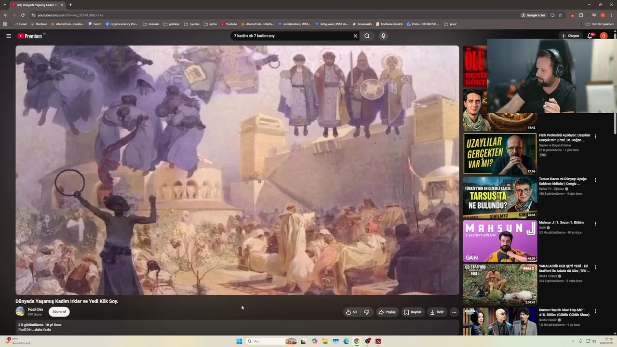Open options for Fizik Profesörü Açıklıyor video
The height and width of the screenshot is (347, 617).
coord(595,136)
